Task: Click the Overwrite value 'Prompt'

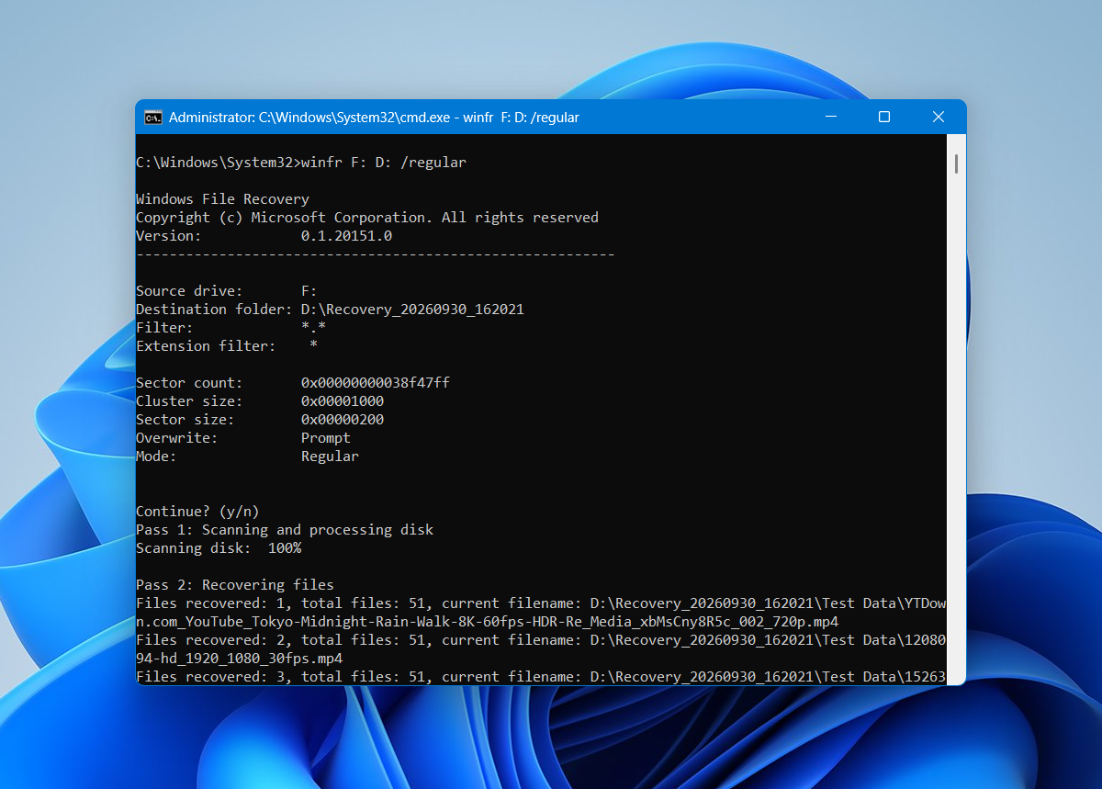Action: (x=326, y=438)
